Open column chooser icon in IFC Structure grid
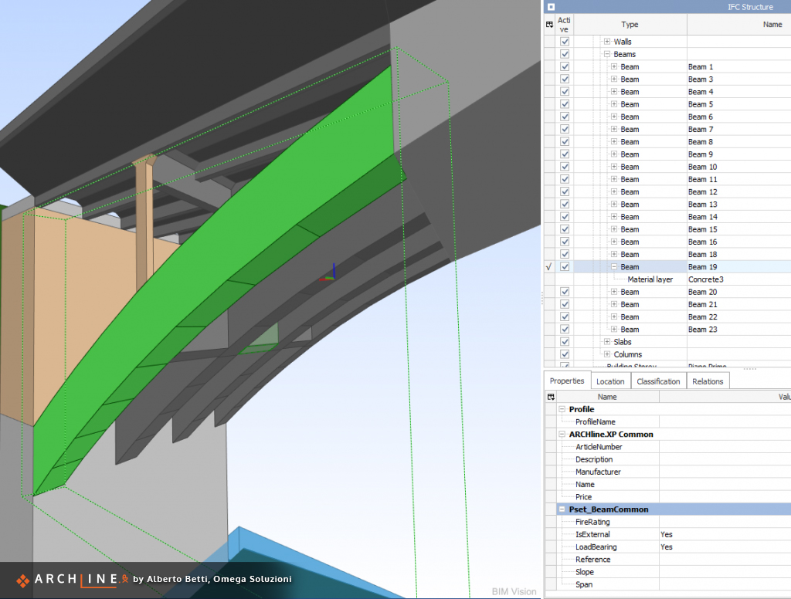Viewport: 791px width, 599px height. tap(550, 25)
